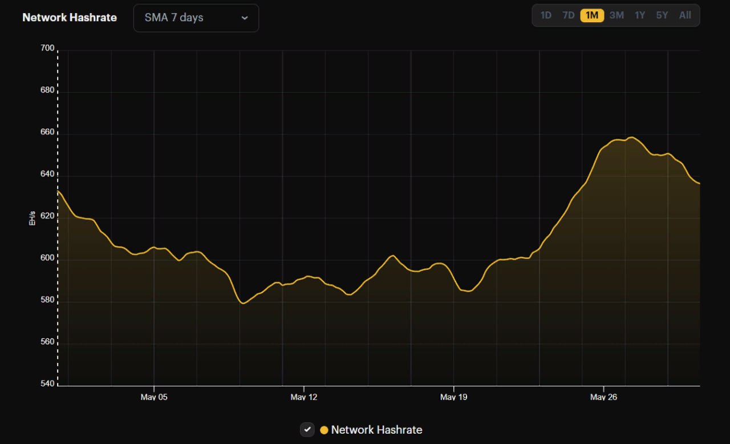Screen dimensions: 730x444
Task: Click the yellow Network Hashrate legend dot
Action: coord(324,430)
